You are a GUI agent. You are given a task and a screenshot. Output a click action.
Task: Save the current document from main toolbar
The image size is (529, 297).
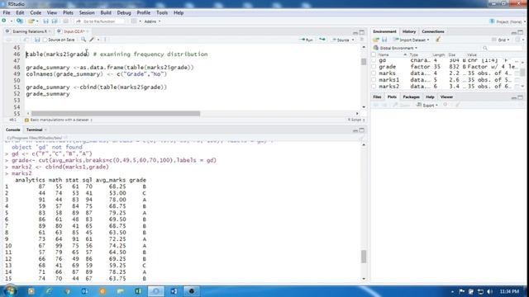click(x=46, y=21)
